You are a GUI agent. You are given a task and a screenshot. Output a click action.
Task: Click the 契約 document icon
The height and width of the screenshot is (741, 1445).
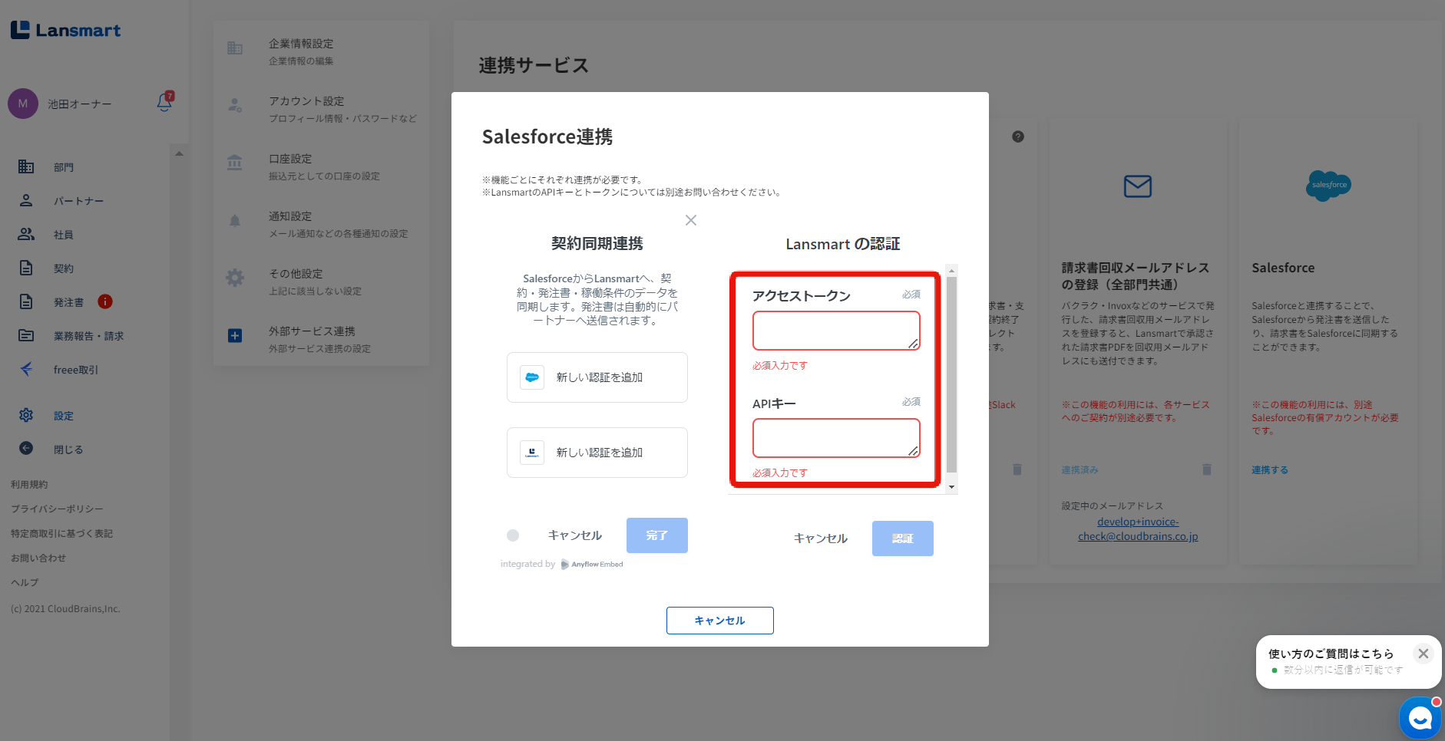click(26, 268)
